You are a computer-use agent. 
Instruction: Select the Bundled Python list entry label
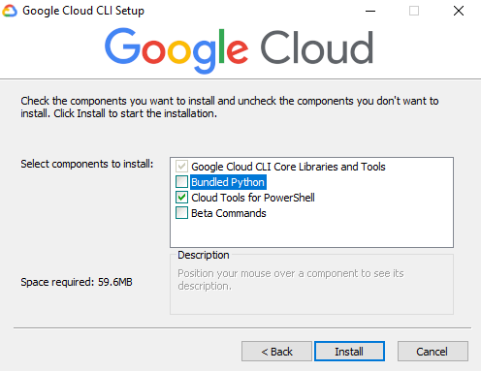click(228, 182)
